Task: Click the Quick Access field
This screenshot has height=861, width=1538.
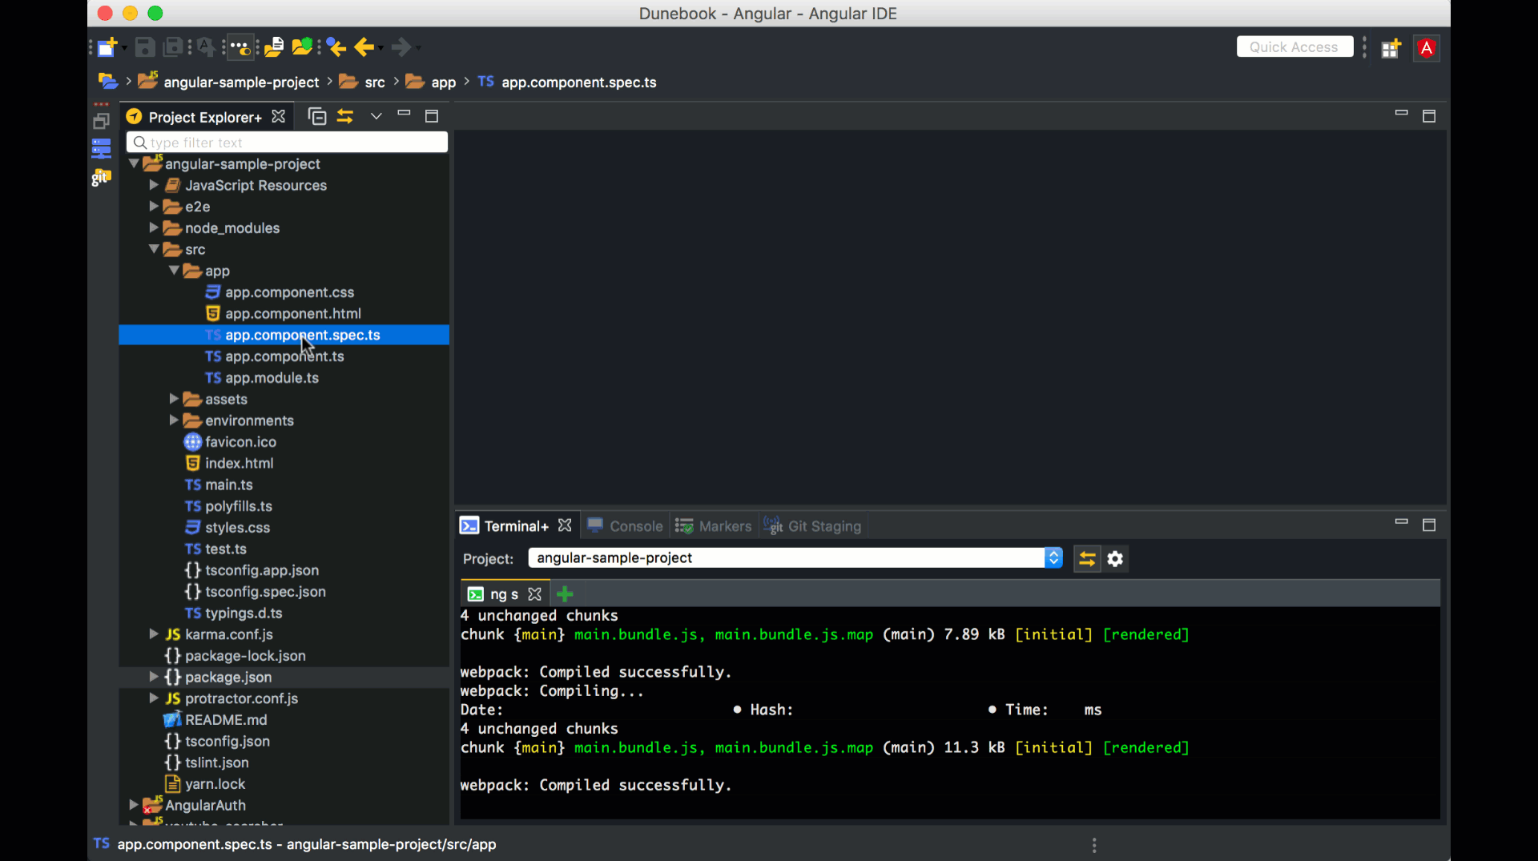Action: click(x=1294, y=47)
